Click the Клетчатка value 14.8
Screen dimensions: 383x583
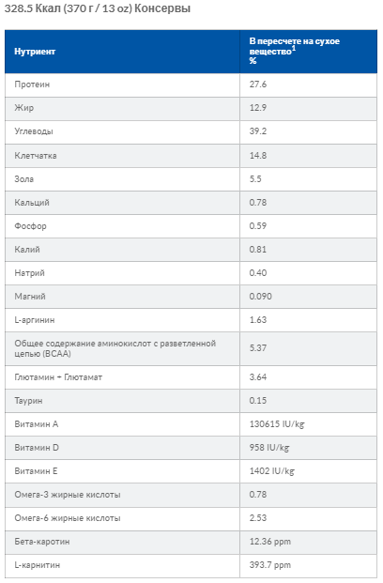[x=258, y=156]
